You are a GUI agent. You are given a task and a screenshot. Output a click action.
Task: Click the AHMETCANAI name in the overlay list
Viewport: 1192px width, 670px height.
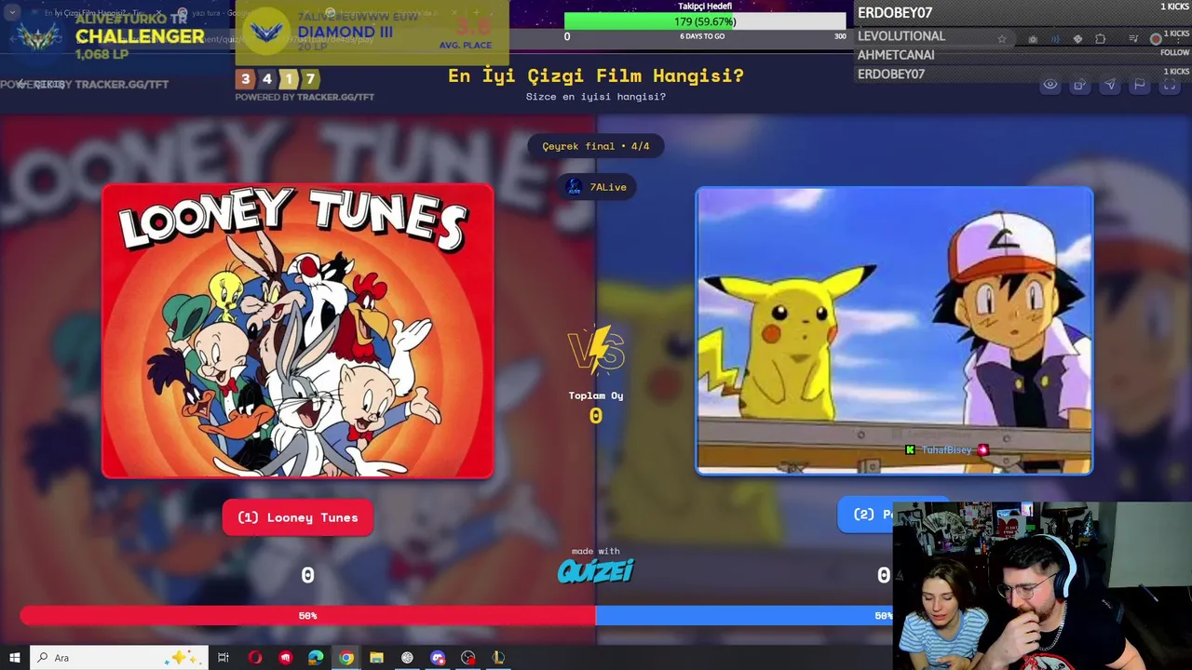[x=896, y=55]
